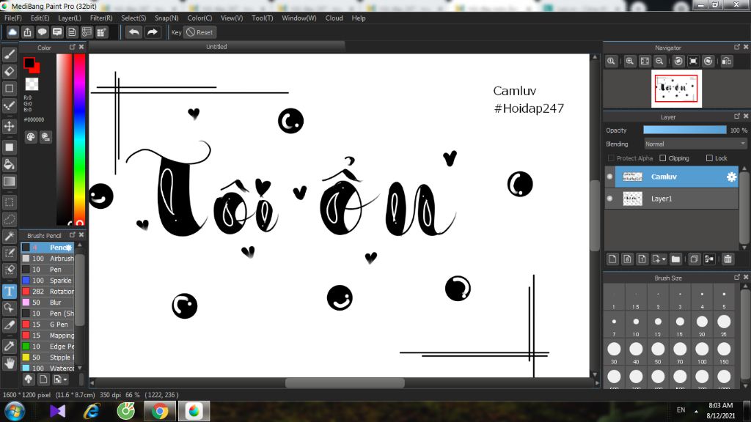This screenshot has height=422, width=751.
Task: Close the Color panel
Action: (x=81, y=47)
